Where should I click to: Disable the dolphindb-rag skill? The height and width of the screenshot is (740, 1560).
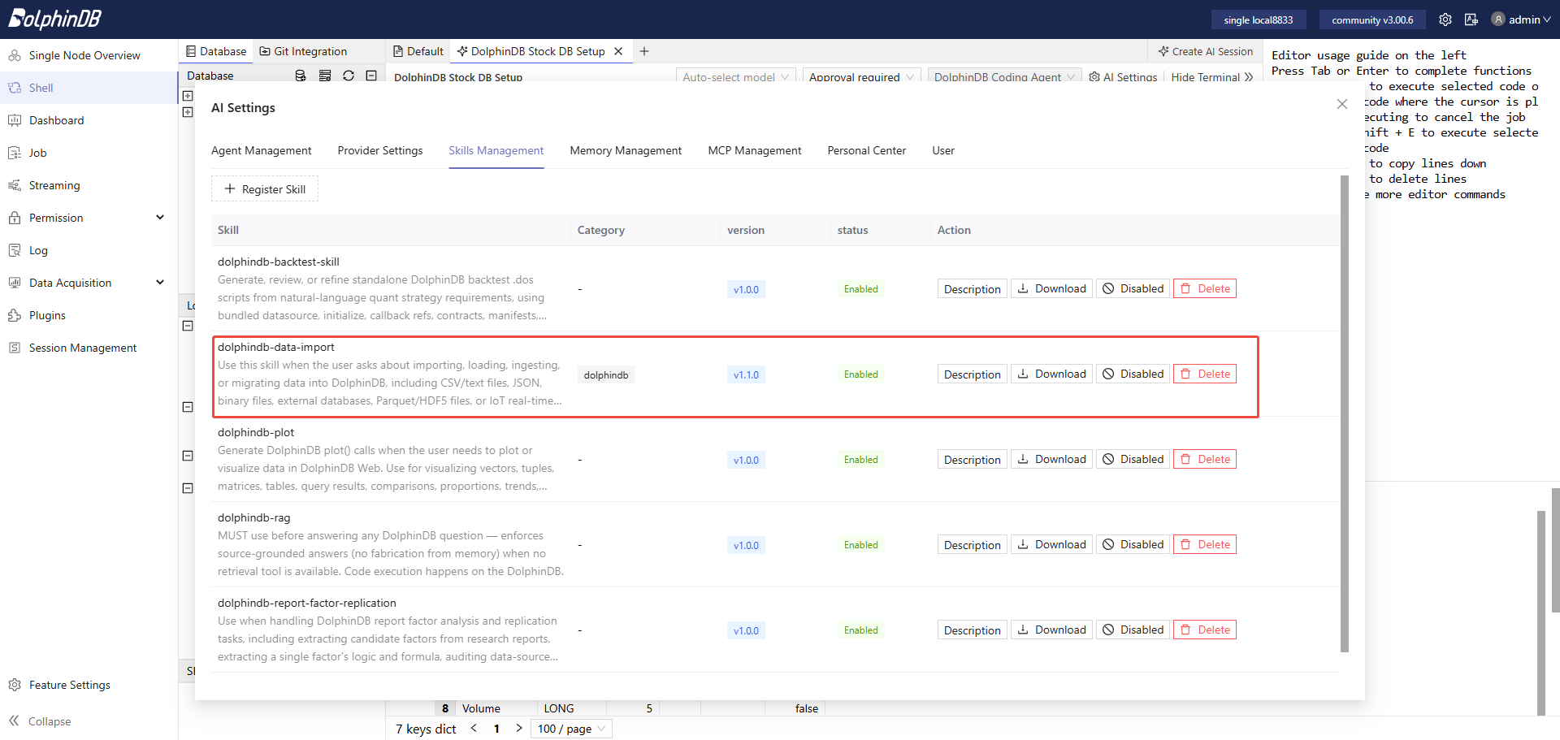pyautogui.click(x=1133, y=545)
